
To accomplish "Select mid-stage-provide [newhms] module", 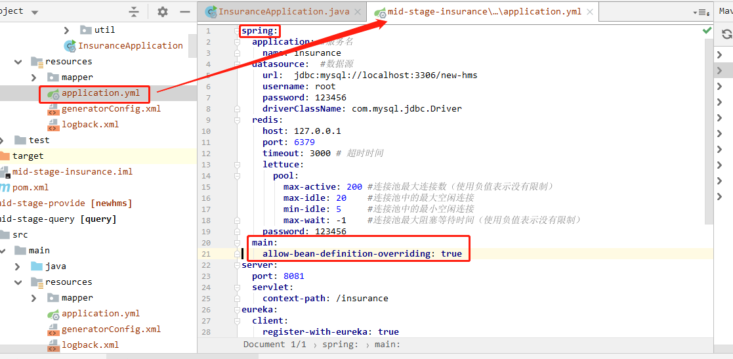I will pos(66,203).
